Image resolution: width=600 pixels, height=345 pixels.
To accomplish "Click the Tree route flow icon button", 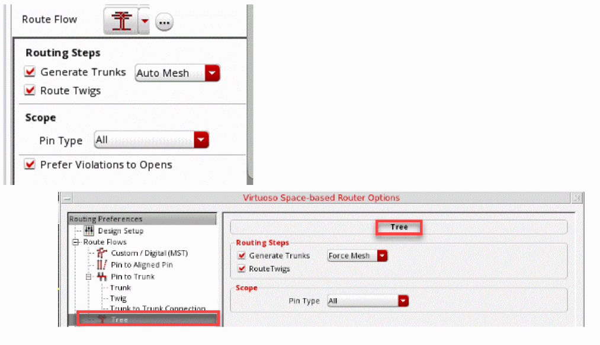I will click(x=121, y=21).
